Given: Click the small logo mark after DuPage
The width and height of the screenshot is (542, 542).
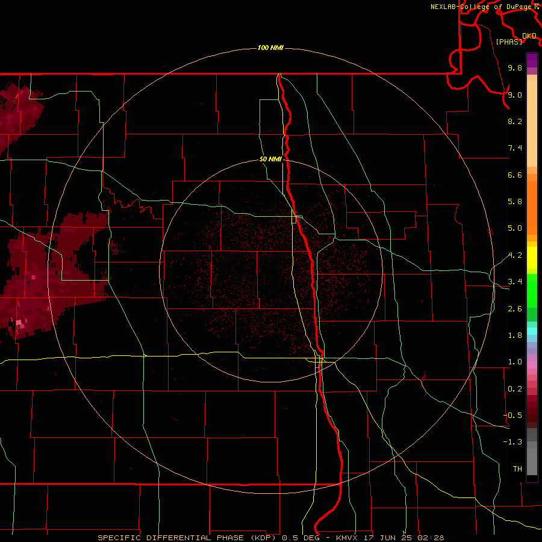Looking at the screenshot, I should pos(537,7).
